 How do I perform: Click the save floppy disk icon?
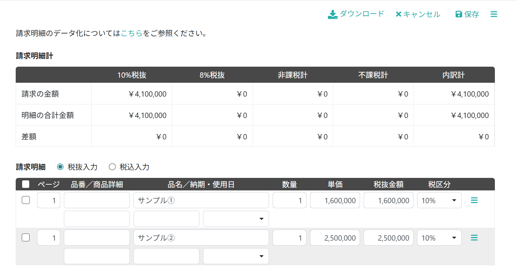click(459, 14)
